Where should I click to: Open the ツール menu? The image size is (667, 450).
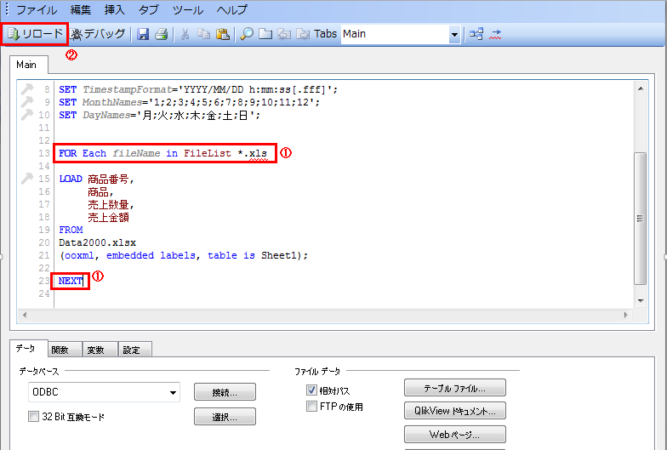point(188,10)
